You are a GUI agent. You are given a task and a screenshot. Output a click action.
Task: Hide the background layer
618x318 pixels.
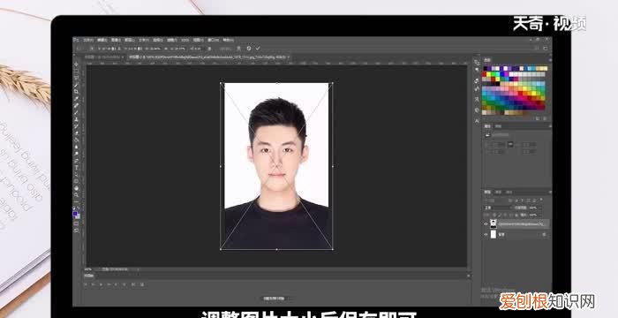coord(486,234)
